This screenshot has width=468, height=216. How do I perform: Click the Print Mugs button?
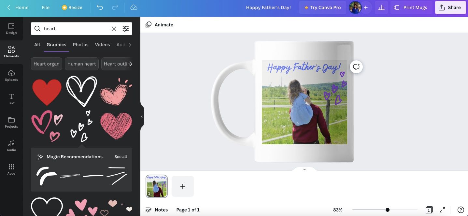point(411,7)
